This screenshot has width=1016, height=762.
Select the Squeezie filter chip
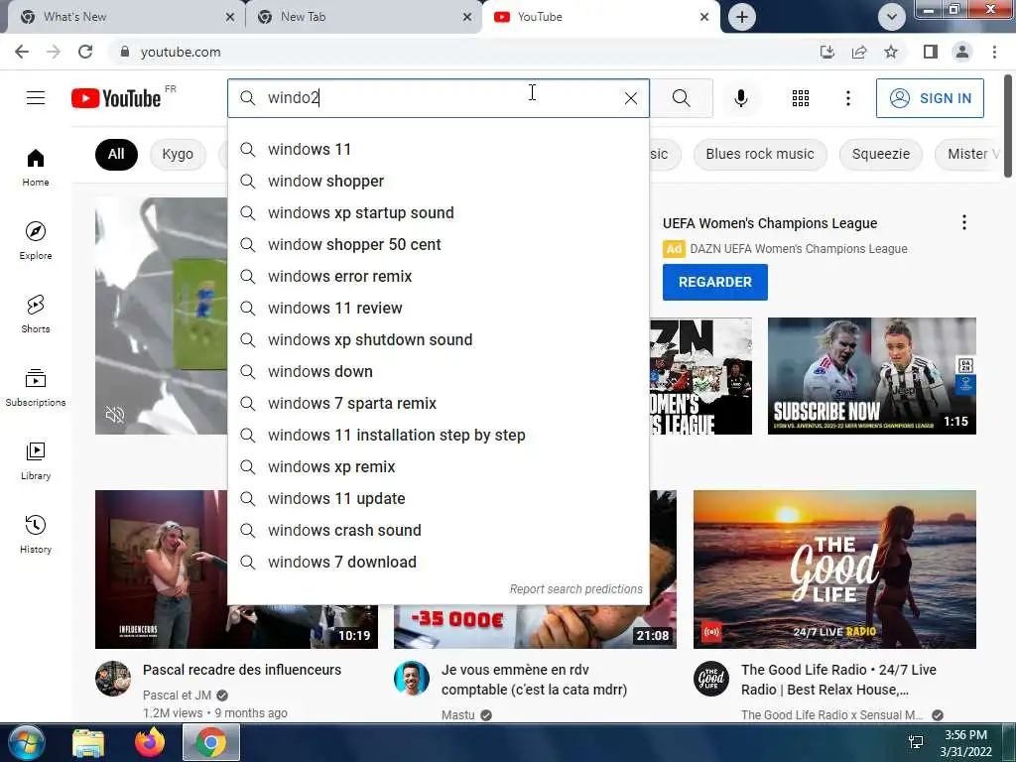tap(881, 154)
